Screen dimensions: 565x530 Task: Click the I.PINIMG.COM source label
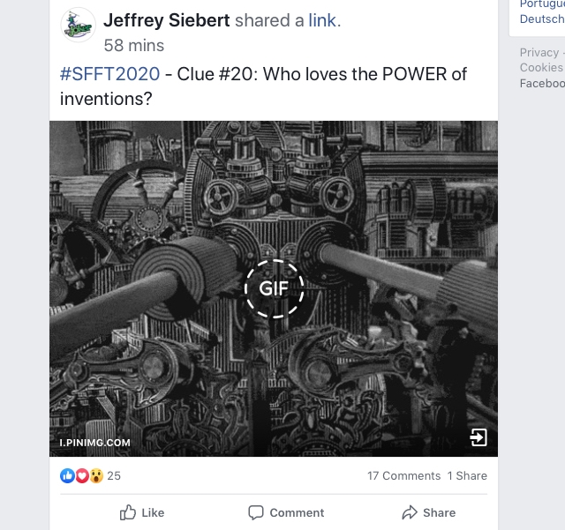(94, 443)
